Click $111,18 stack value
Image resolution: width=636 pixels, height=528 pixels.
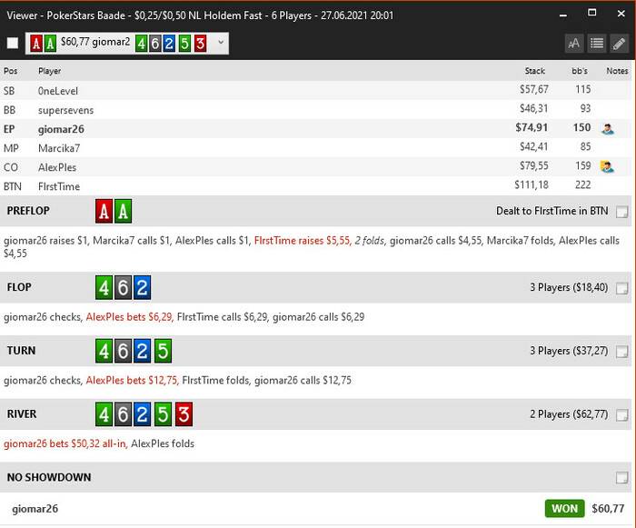click(x=532, y=185)
